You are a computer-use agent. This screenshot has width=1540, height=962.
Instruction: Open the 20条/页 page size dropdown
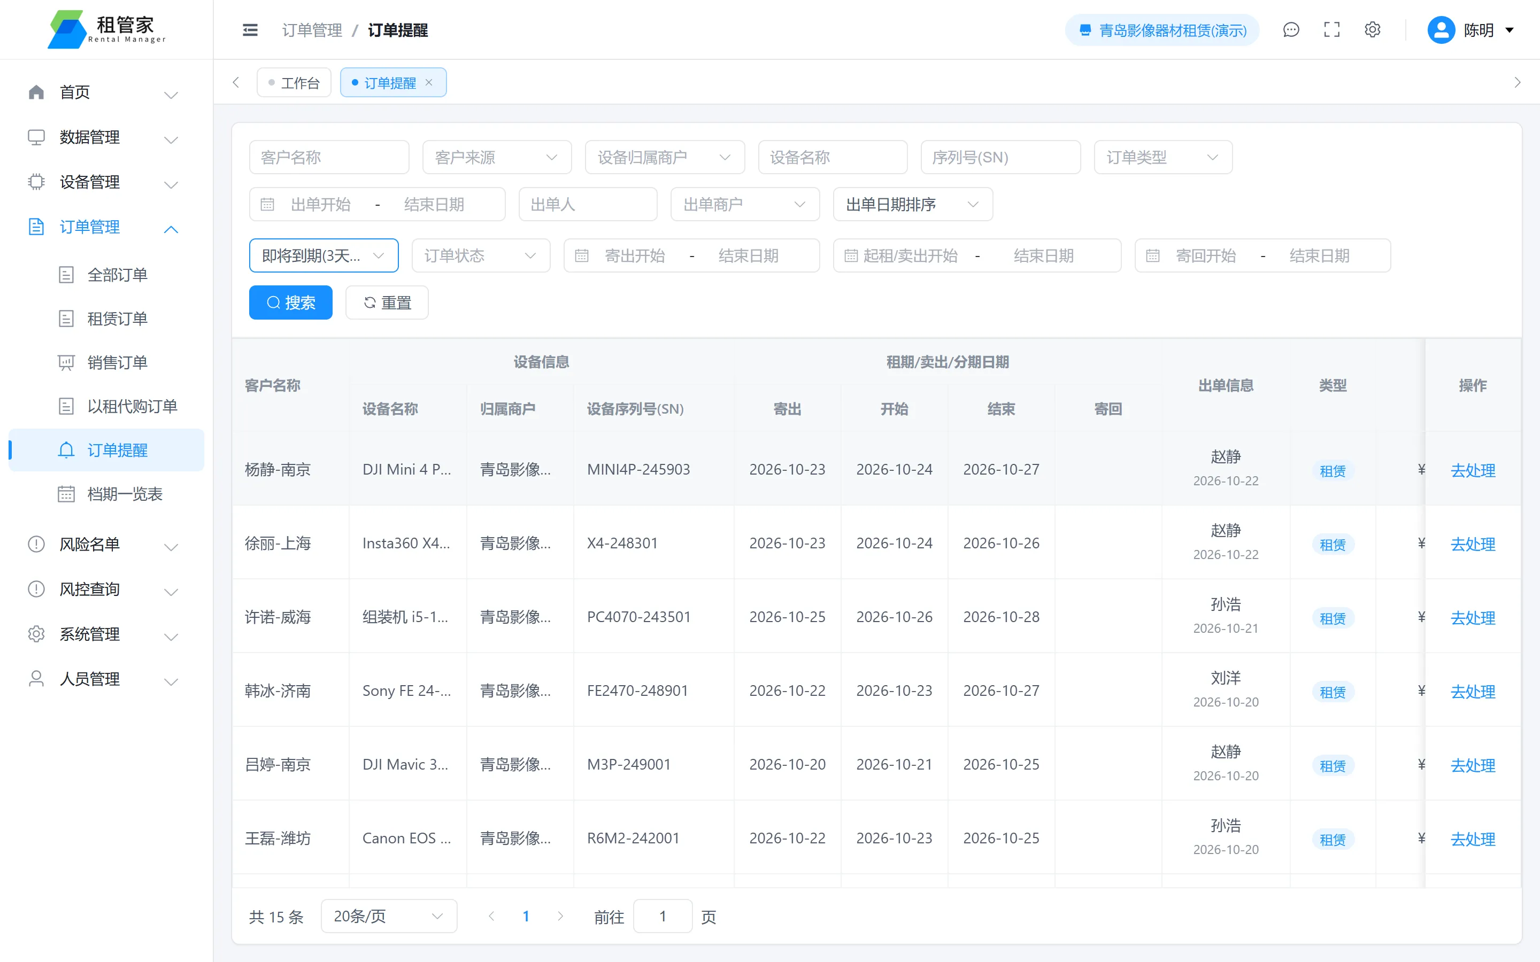pyautogui.click(x=389, y=917)
